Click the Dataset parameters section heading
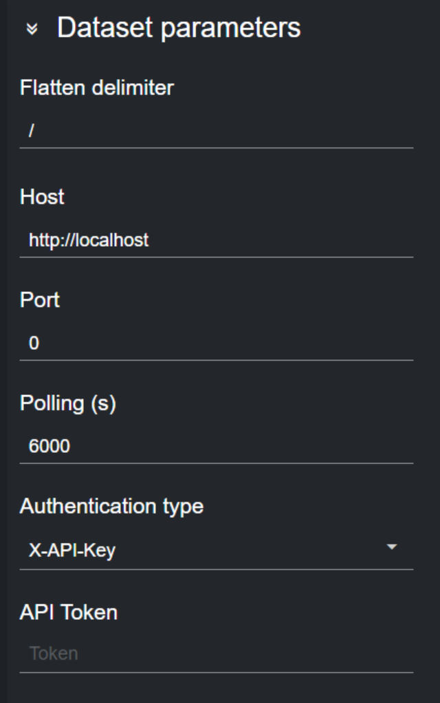 pyautogui.click(x=178, y=28)
